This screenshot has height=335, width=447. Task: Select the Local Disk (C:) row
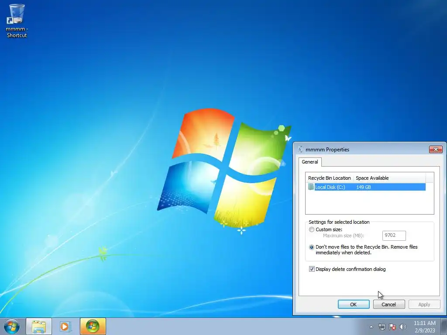click(367, 187)
